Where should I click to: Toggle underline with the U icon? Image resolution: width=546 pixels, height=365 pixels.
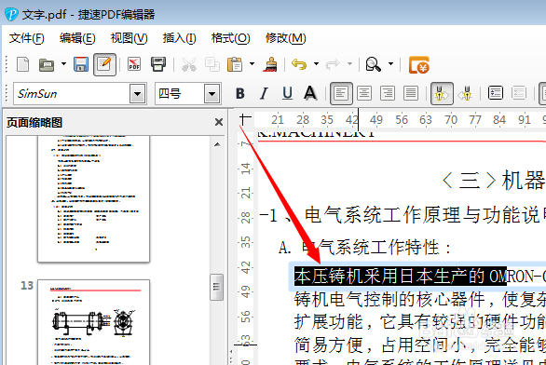tap(287, 94)
